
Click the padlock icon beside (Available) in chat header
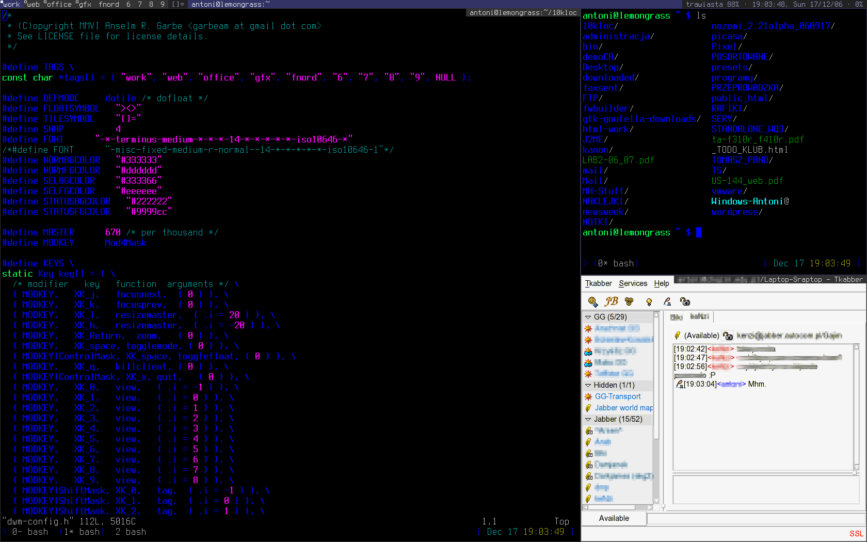(x=728, y=336)
